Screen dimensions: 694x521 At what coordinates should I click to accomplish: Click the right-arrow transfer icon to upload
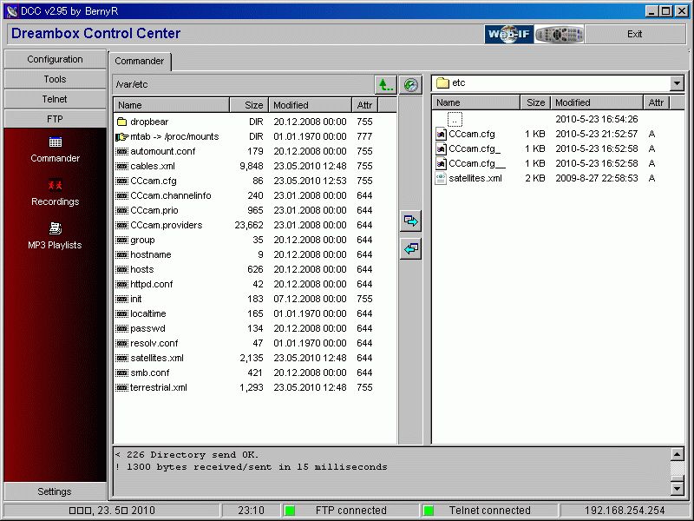click(409, 221)
